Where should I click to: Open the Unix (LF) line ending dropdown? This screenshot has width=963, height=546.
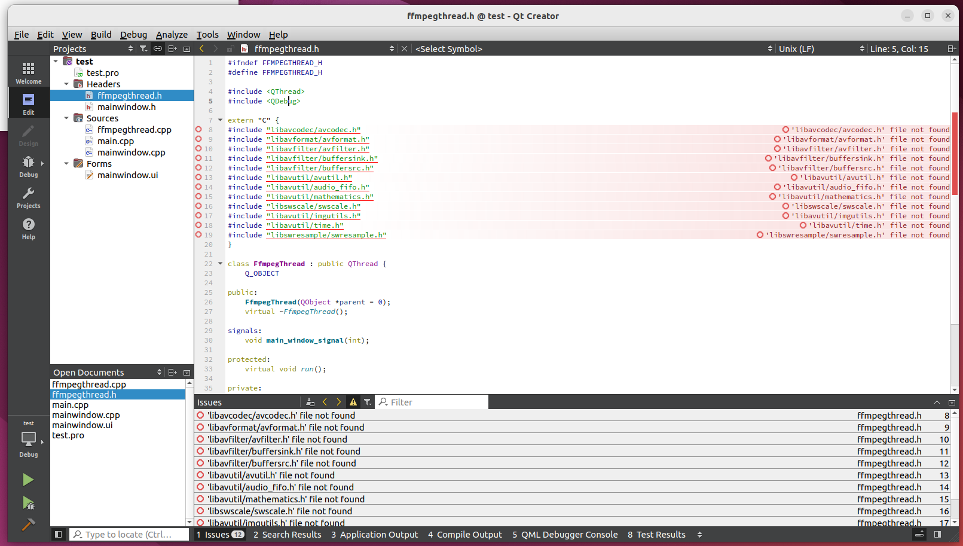click(x=821, y=48)
